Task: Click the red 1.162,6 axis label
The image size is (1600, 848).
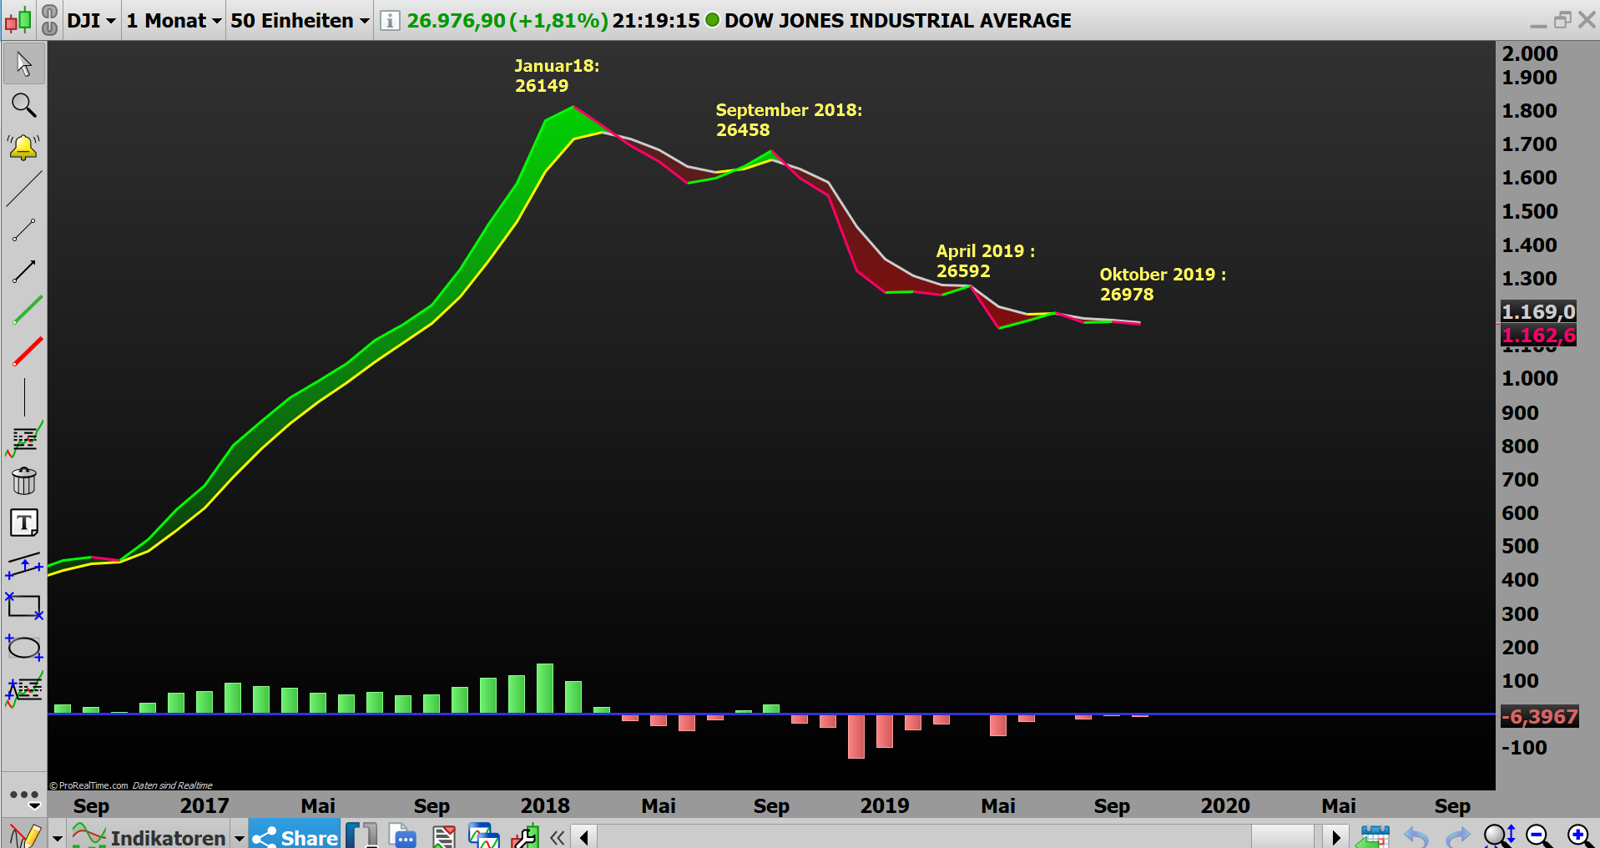Action: (1538, 335)
